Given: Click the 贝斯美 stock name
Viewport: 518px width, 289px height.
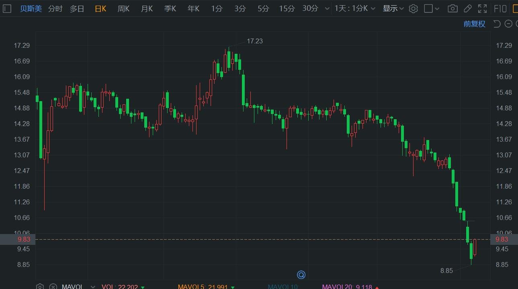Looking at the screenshot, I should tap(31, 8).
